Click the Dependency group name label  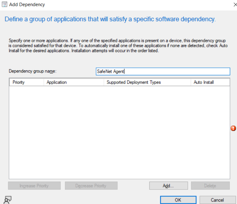32,71
